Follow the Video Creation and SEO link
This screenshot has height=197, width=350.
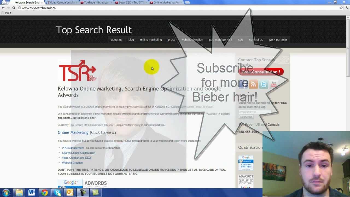point(76,158)
